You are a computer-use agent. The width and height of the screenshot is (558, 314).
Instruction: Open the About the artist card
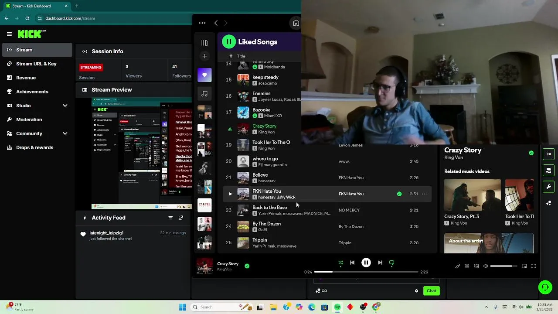tap(489, 243)
